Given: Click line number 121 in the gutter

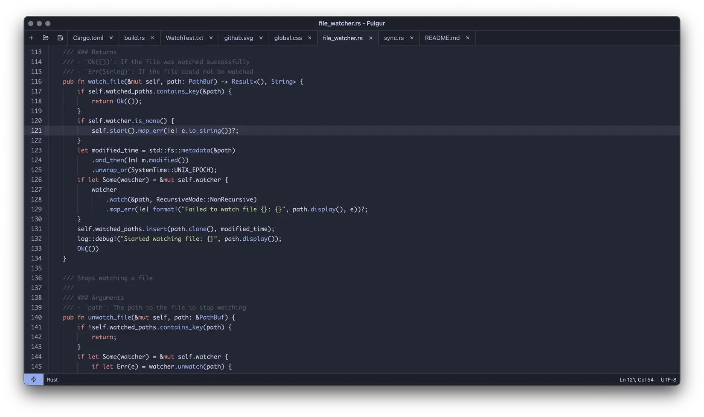Looking at the screenshot, I should (37, 131).
